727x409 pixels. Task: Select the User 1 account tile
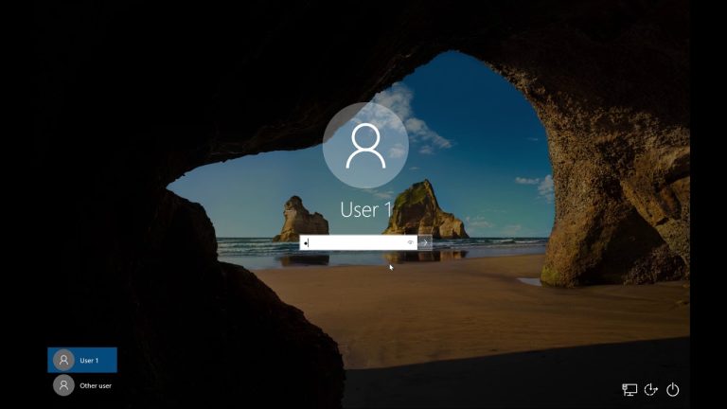[x=82, y=360]
